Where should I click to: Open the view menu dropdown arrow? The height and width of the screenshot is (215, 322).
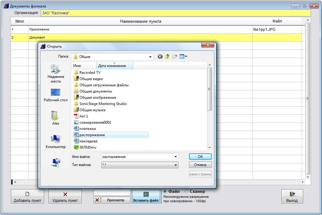click(186, 57)
